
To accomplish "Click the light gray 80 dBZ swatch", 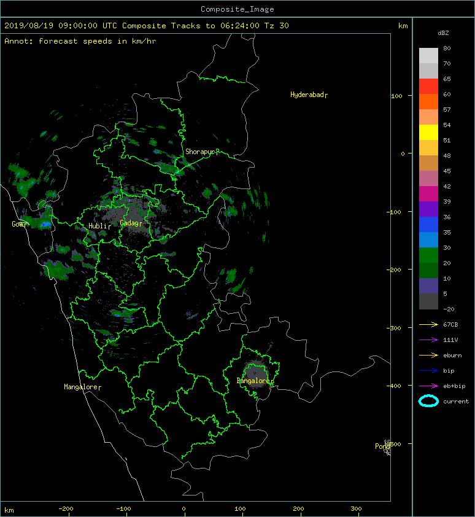I will [428, 55].
